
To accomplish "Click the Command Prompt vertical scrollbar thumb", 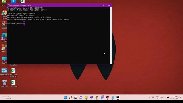I will click(111, 10).
